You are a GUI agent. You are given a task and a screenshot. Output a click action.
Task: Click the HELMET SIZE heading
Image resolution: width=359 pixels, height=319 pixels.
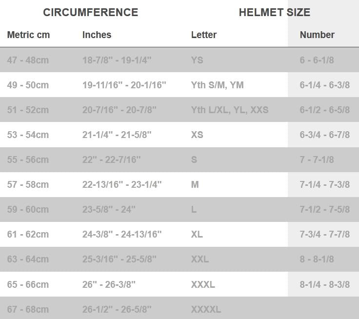[x=274, y=13]
